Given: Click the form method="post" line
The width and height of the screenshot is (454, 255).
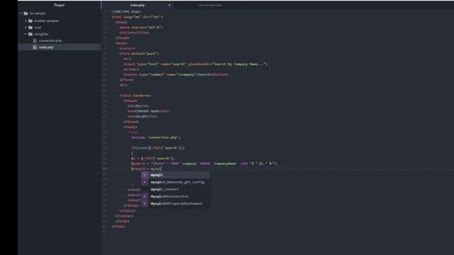Looking at the screenshot, I should tap(139, 54).
